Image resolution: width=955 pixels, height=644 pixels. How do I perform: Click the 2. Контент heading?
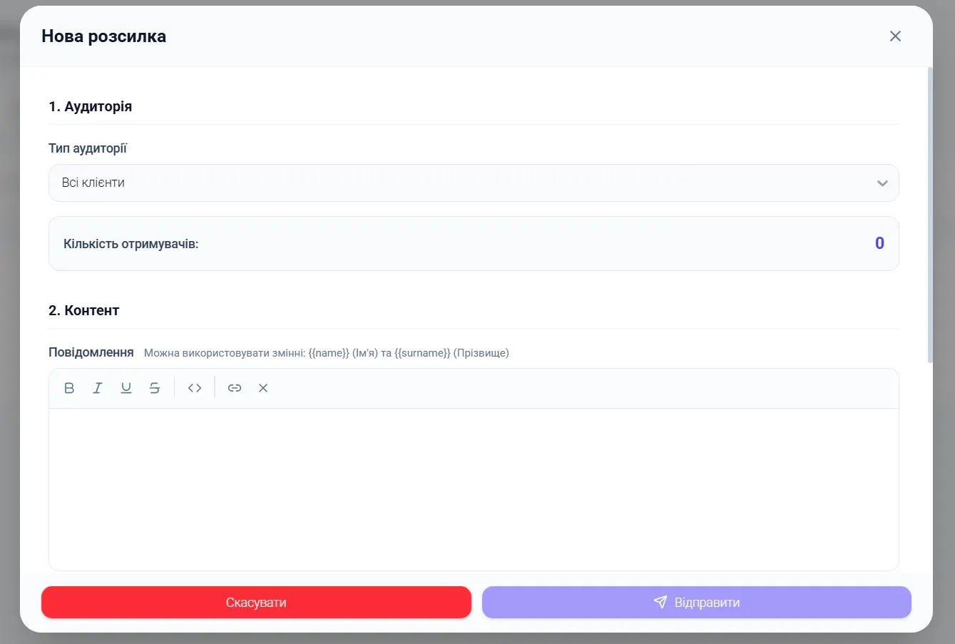click(84, 310)
